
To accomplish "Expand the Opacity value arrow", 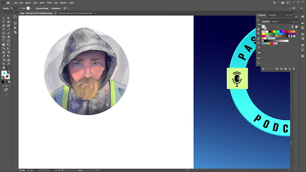I will click(19, 9).
